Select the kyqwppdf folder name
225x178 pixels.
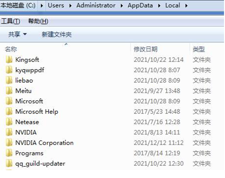click(30, 70)
